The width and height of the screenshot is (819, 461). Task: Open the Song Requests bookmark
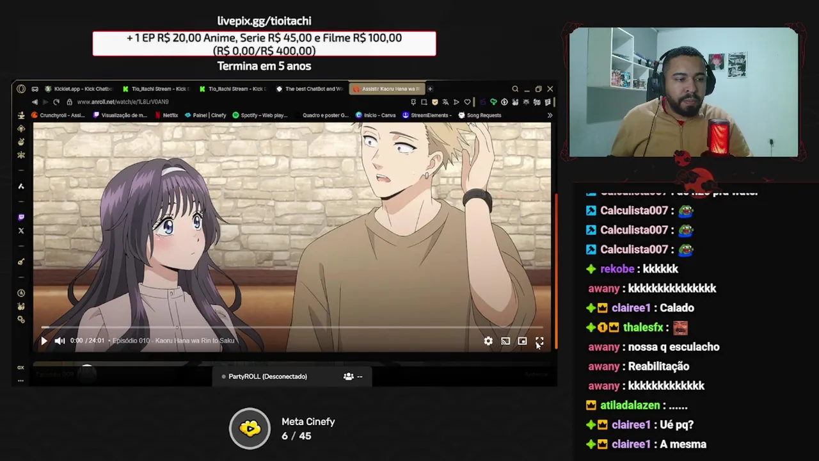pos(480,115)
